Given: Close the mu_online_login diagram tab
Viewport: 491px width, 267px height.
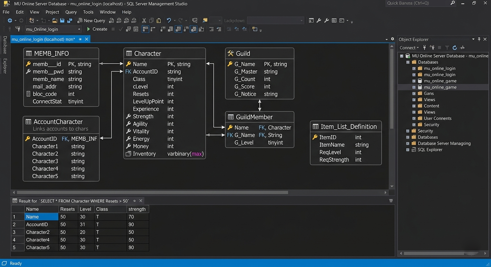Looking at the screenshot, I should pos(87,39).
